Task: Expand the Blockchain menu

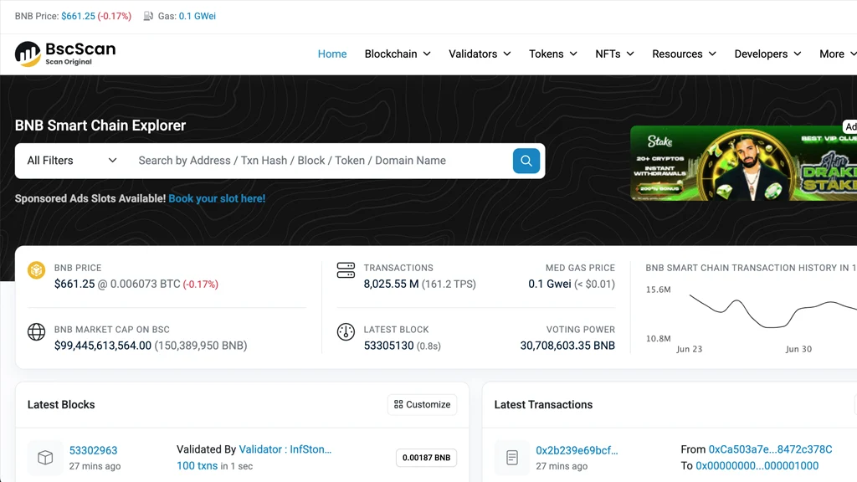Action: (x=398, y=54)
